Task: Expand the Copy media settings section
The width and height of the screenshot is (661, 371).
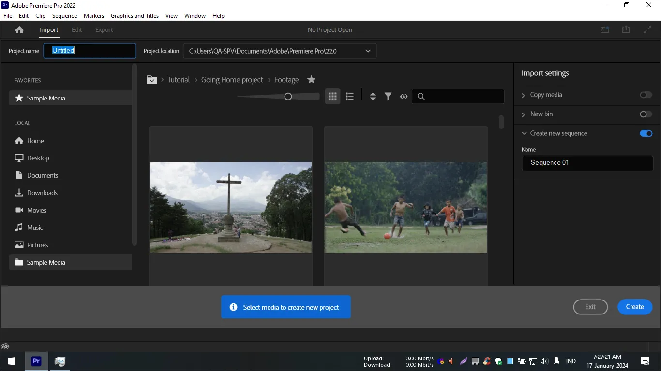Action: (523, 95)
